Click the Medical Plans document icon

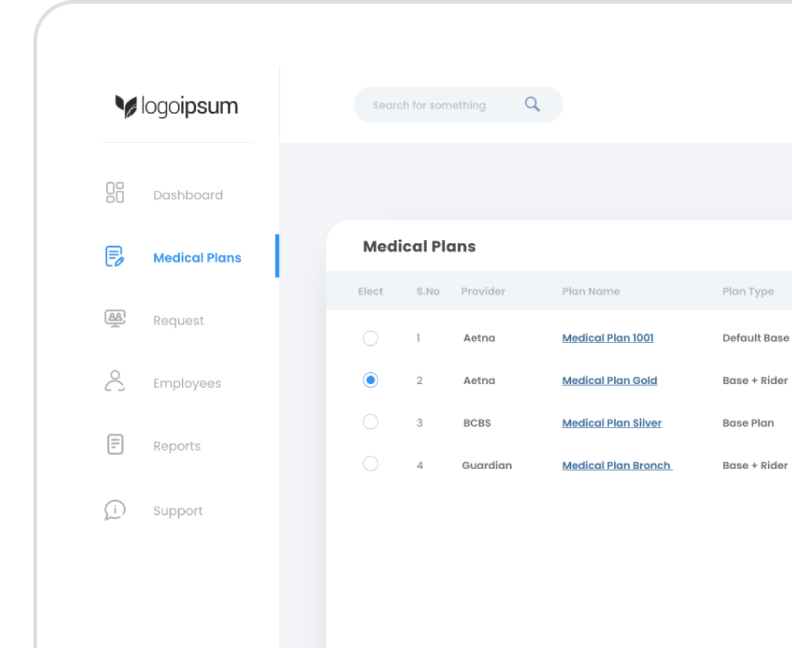[x=115, y=257]
